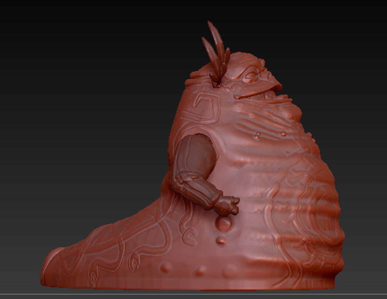The image size is (387, 299).
Task: Click the creature's clenched hand
Action: [227, 205]
